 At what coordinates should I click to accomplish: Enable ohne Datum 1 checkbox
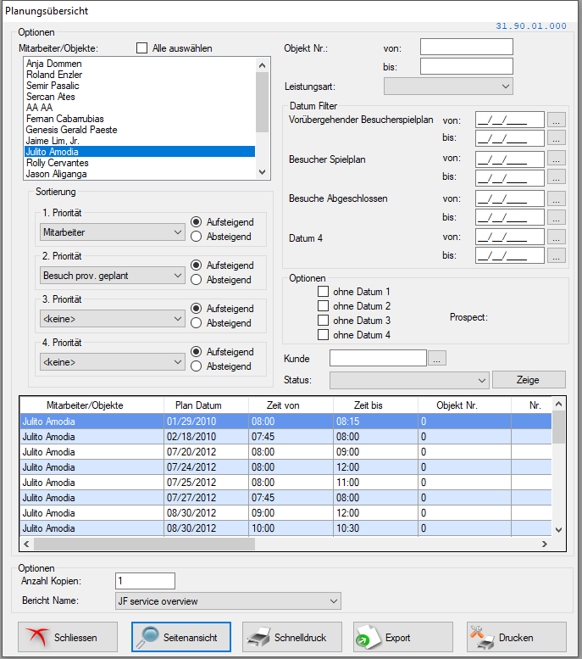[x=323, y=291]
